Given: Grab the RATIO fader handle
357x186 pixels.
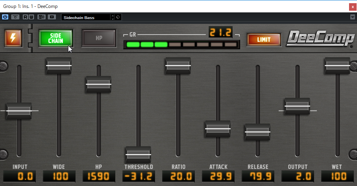Looking at the screenshot, I should (178, 66).
